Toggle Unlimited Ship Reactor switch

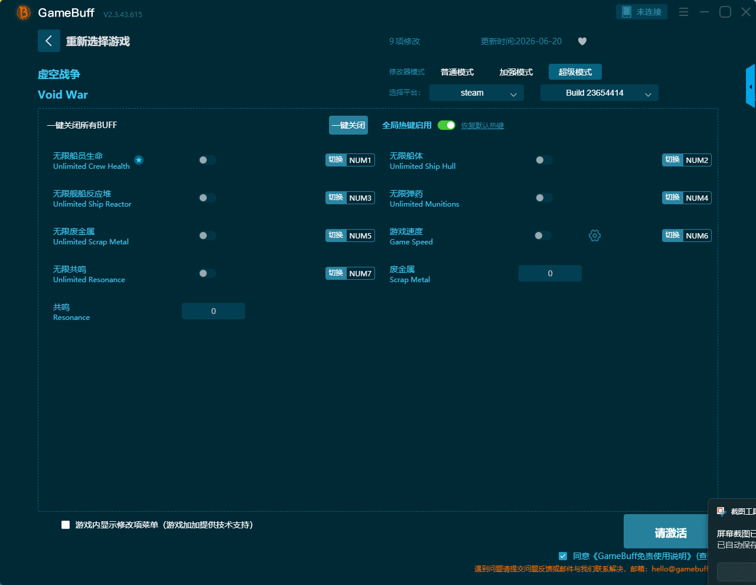[x=207, y=198]
